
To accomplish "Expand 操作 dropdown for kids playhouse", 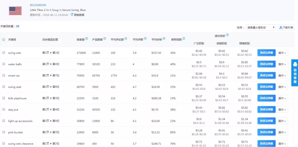I will coord(282,98).
